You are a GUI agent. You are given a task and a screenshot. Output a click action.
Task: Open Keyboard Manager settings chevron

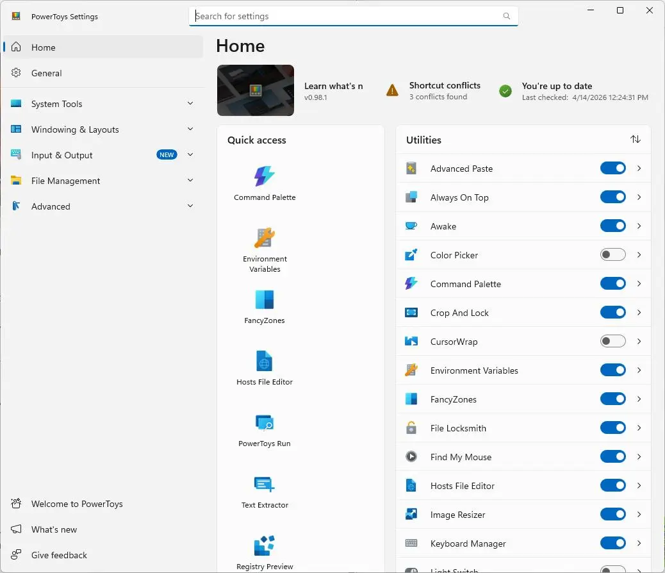click(x=639, y=544)
